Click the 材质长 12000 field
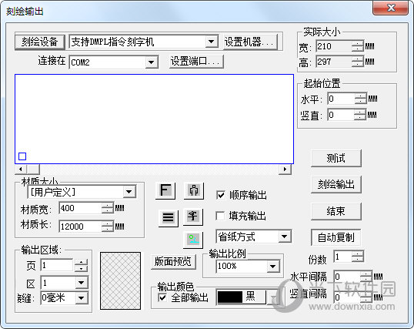Screen dimensions: 414x329 click(81, 227)
